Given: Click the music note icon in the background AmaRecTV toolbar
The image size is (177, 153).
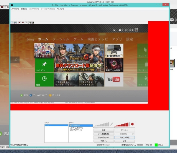Looking at the screenshot, I should click(8, 7).
